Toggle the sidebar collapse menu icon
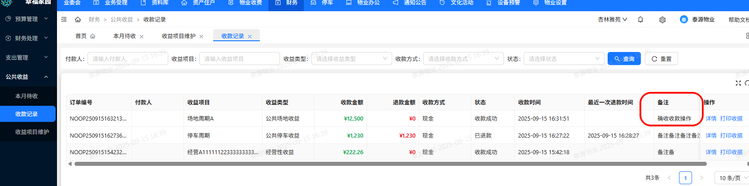 (64, 20)
